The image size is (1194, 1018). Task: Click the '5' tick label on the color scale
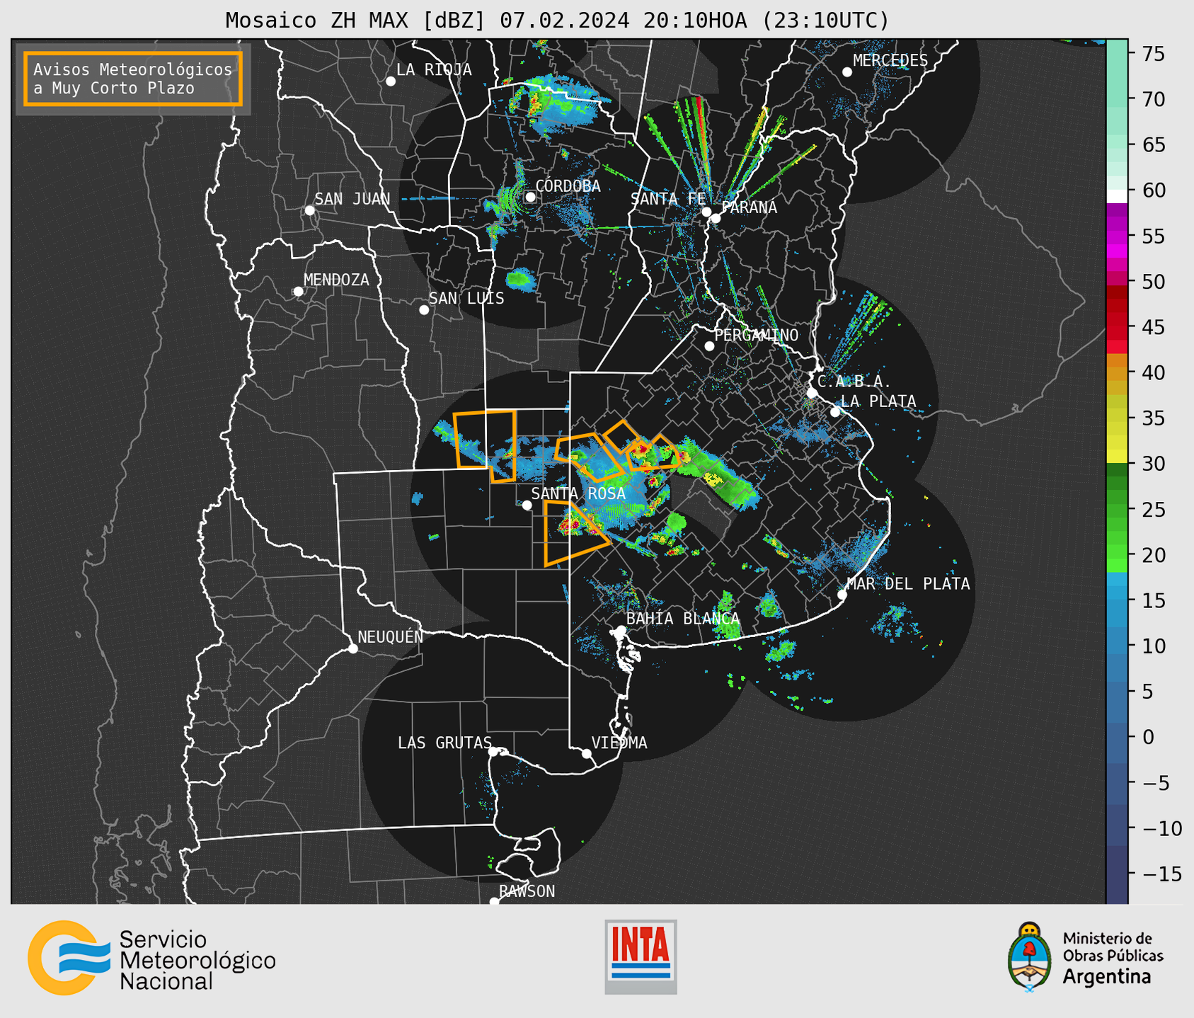1147,692
